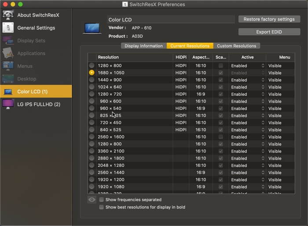Toggle scaled checkbox for 1440 × 900

click(x=221, y=80)
